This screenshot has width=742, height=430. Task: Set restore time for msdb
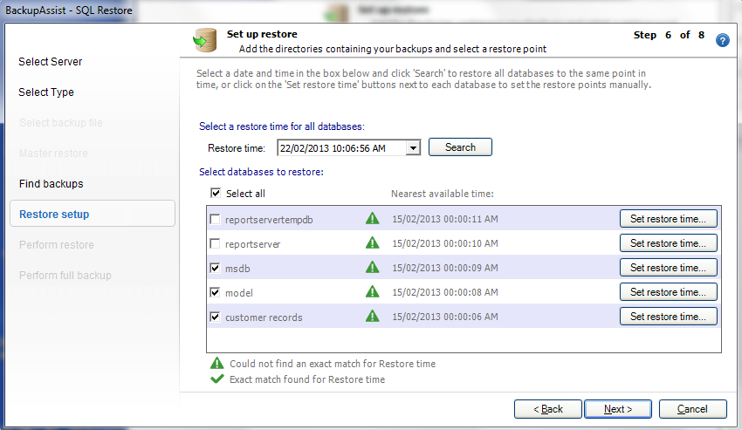668,268
